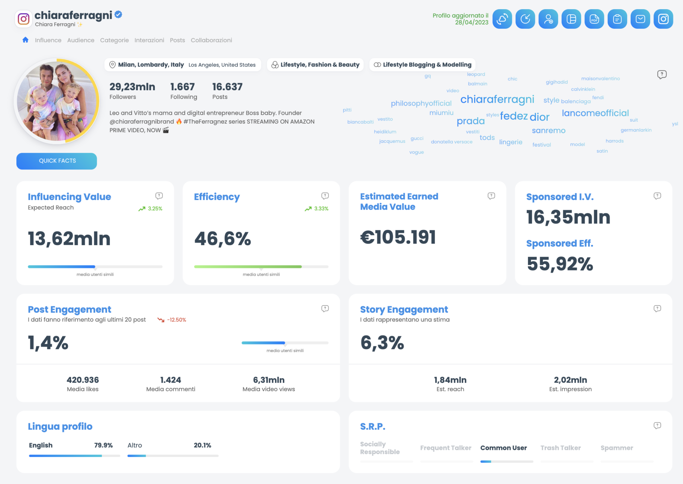
Task: Click the Lifestyle, Fashion & Beauty category icon
Action: click(275, 65)
